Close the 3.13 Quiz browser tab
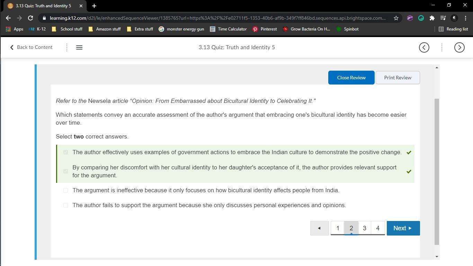The width and height of the screenshot is (473, 266). point(81,6)
